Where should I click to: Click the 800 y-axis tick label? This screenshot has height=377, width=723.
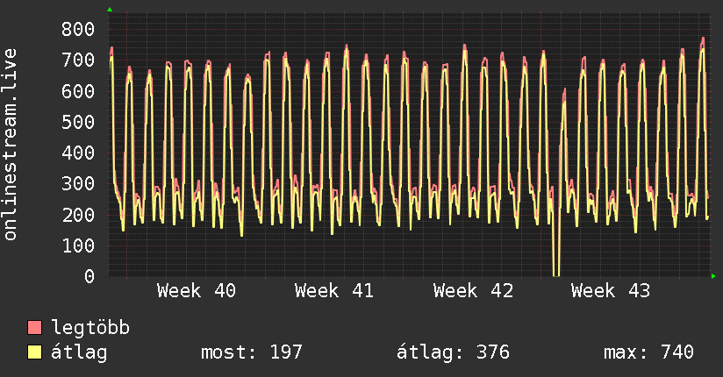tap(78, 29)
